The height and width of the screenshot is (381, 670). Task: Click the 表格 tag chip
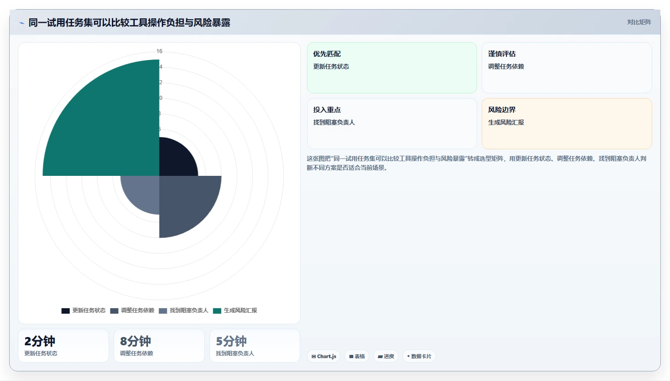[x=357, y=356]
